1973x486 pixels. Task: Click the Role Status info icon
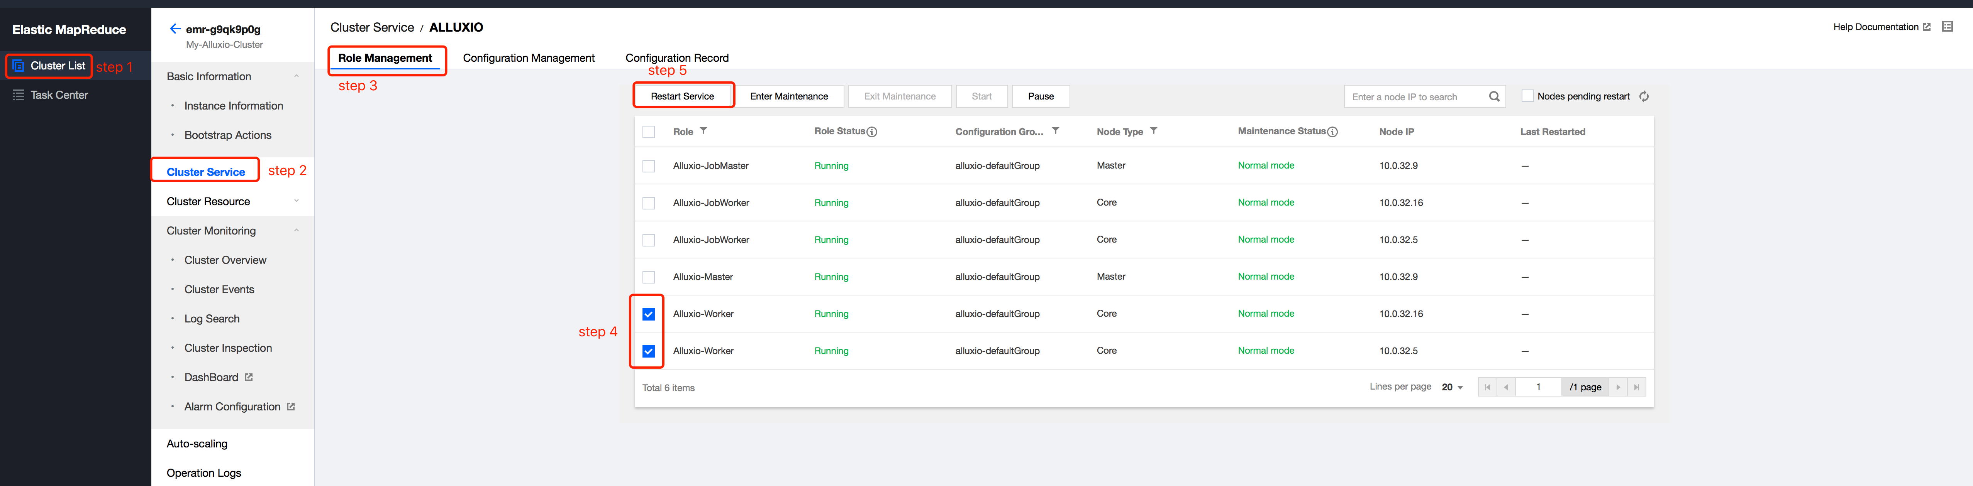tap(871, 132)
